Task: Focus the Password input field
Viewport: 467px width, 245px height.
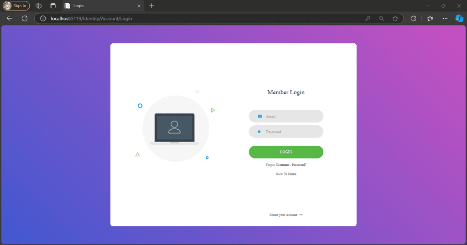Action: (x=286, y=132)
